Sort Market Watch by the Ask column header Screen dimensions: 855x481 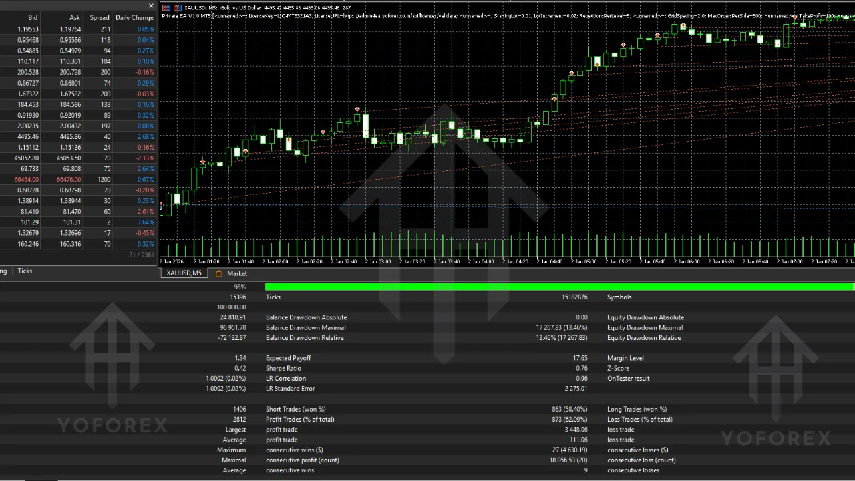click(x=75, y=17)
